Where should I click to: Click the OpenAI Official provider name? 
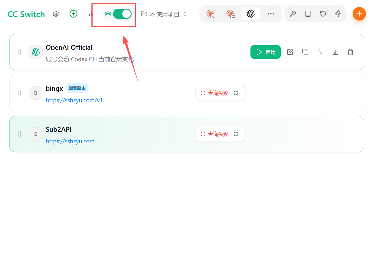(69, 47)
